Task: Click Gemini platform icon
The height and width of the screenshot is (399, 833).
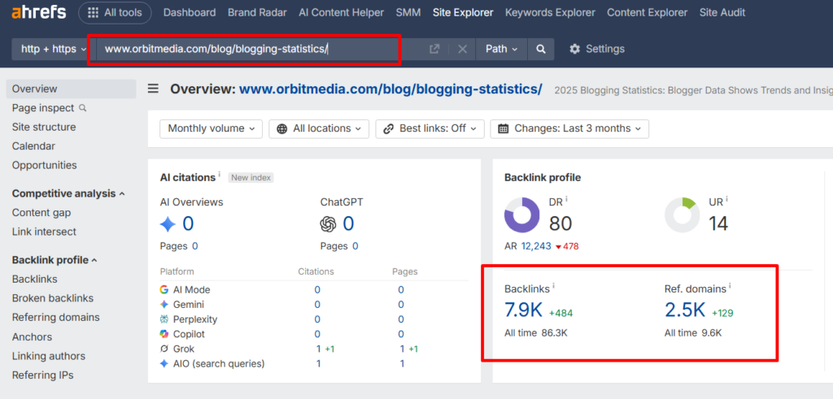Action: pos(164,305)
